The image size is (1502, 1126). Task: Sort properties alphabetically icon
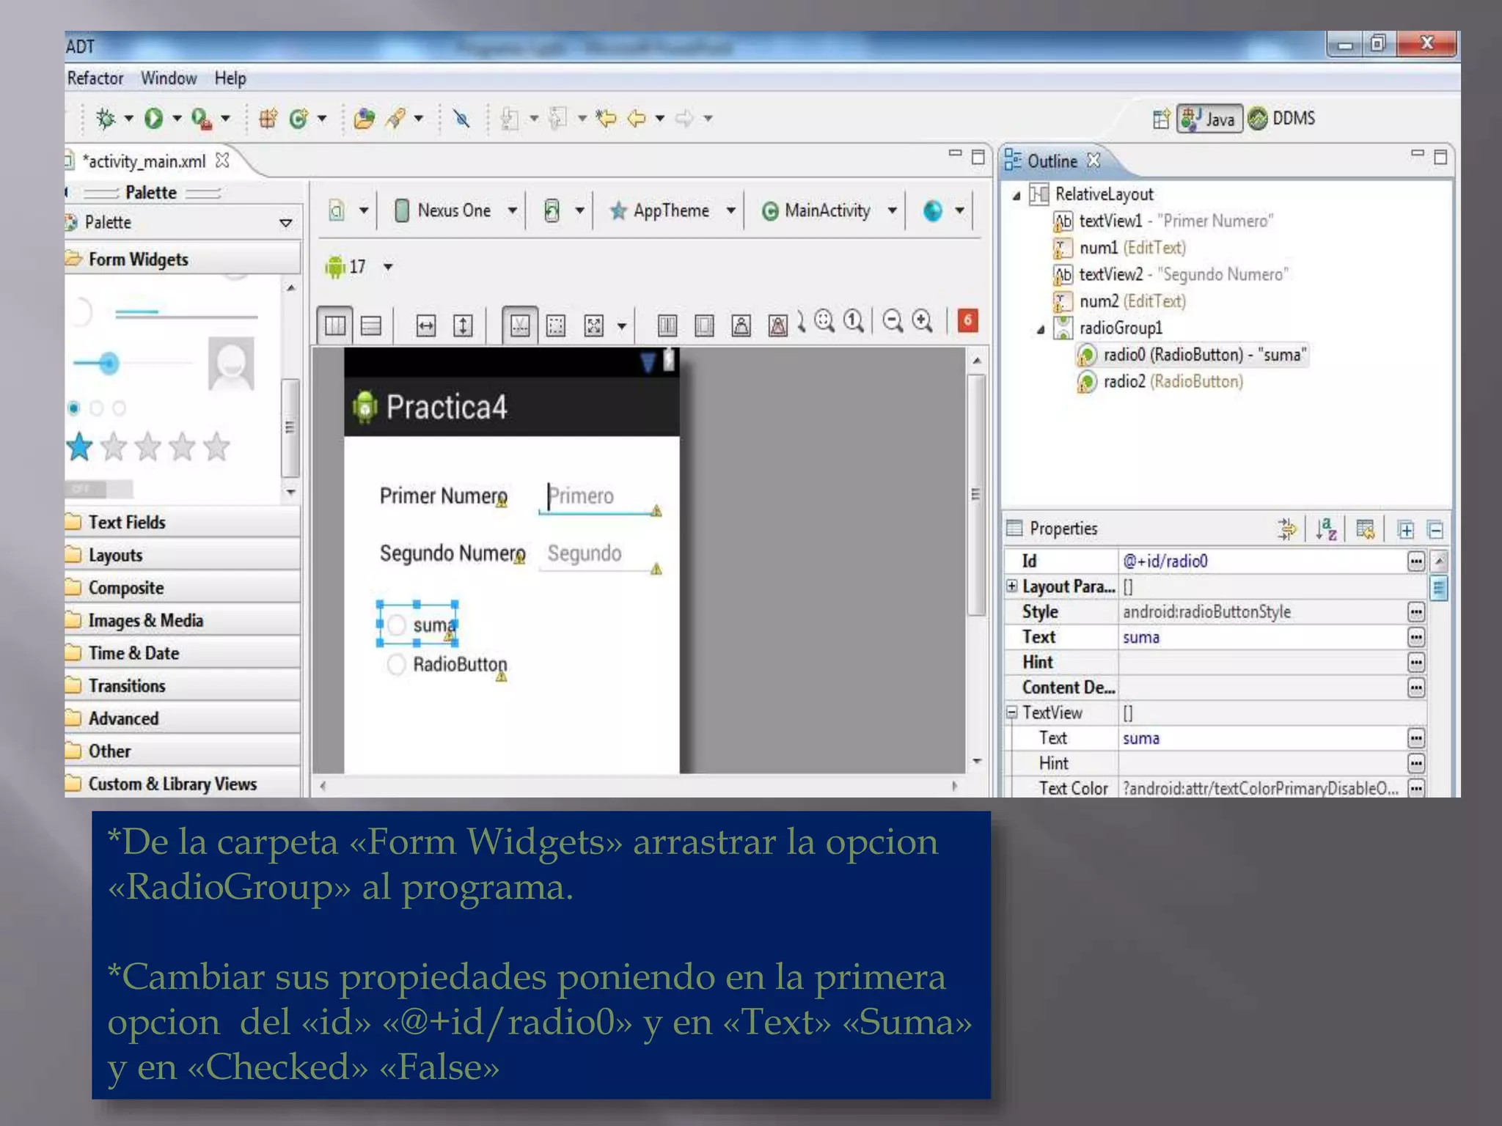coord(1325,529)
